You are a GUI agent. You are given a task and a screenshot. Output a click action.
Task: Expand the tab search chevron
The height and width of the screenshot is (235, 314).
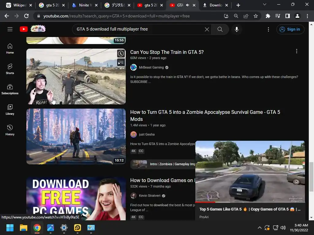[x=265, y=4]
